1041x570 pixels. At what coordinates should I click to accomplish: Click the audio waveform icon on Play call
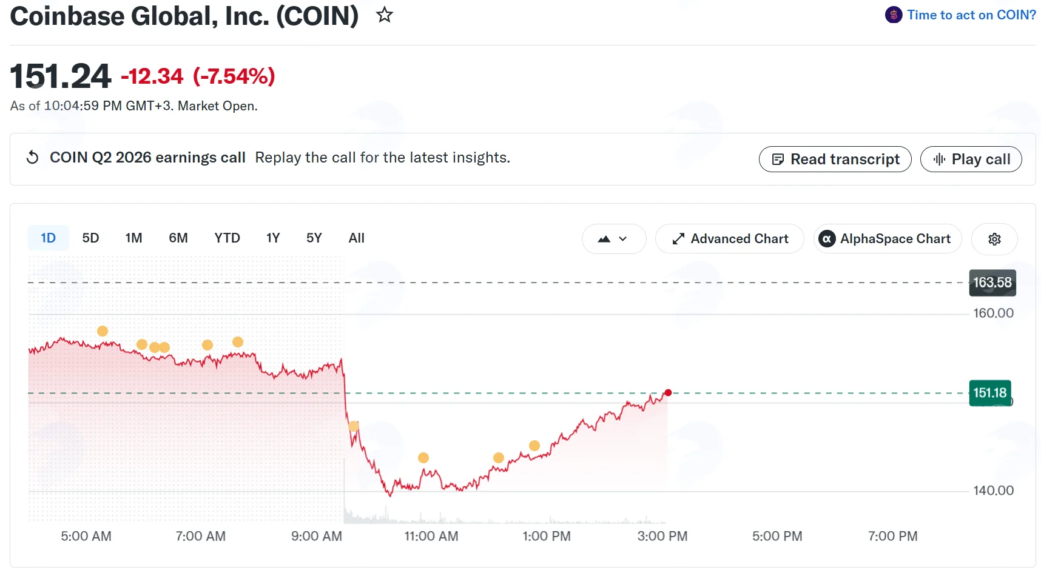tap(940, 159)
